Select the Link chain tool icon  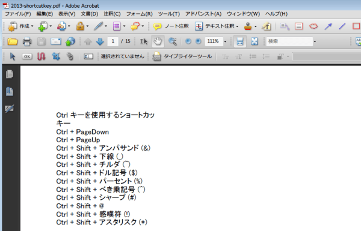70,56
